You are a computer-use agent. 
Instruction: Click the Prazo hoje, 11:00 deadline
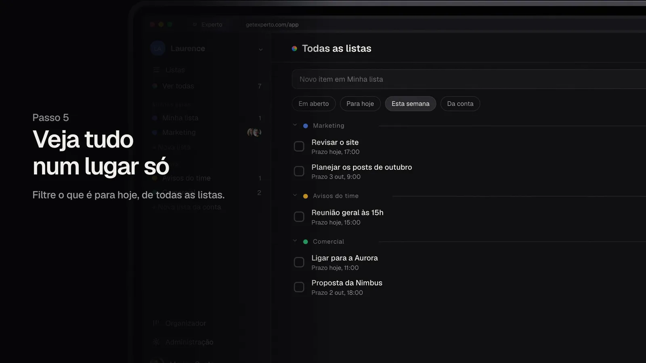tap(335, 268)
